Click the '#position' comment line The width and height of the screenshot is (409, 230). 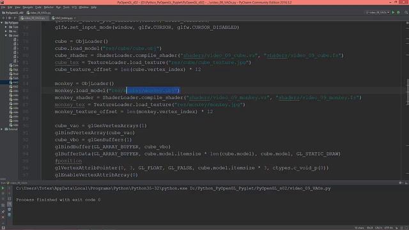click(x=68, y=161)
